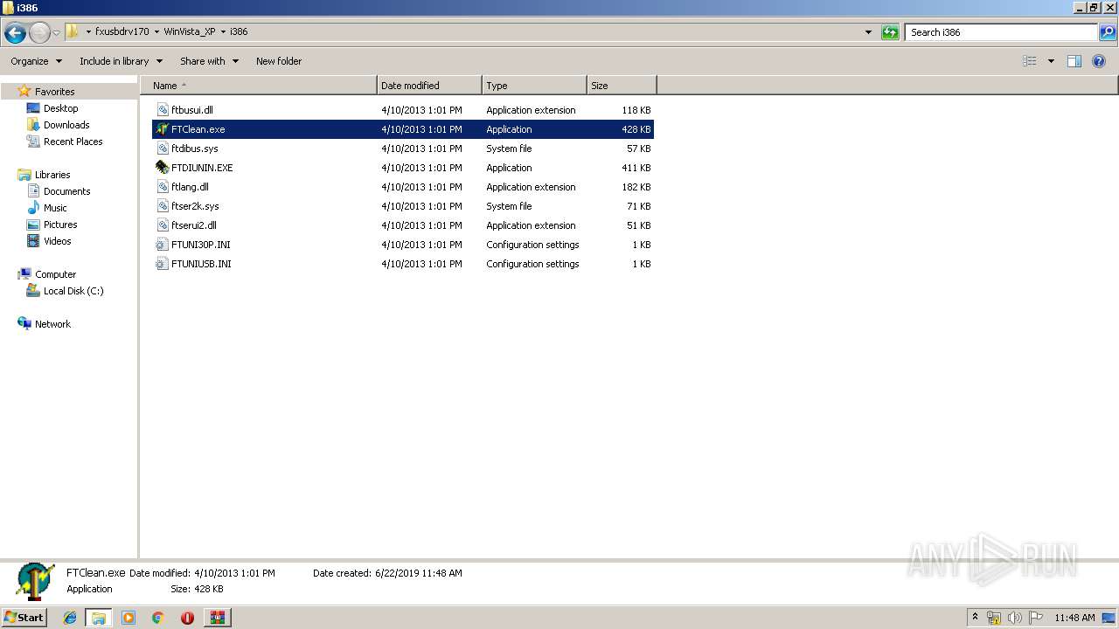
Task: Click the WinRAR taskbar icon
Action: [218, 618]
